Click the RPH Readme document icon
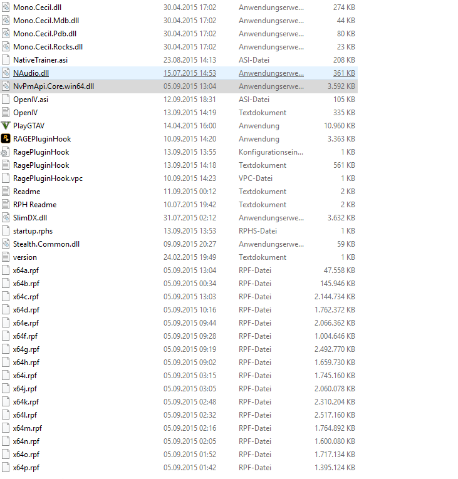The width and height of the screenshot is (458, 479). (x=6, y=204)
